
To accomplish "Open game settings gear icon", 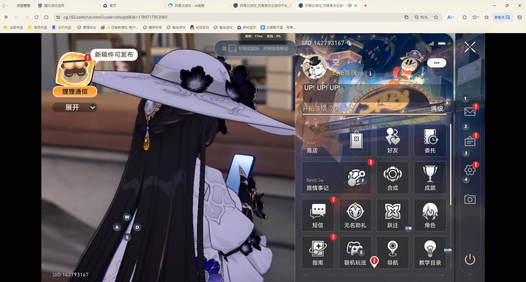I will click(x=470, y=170).
